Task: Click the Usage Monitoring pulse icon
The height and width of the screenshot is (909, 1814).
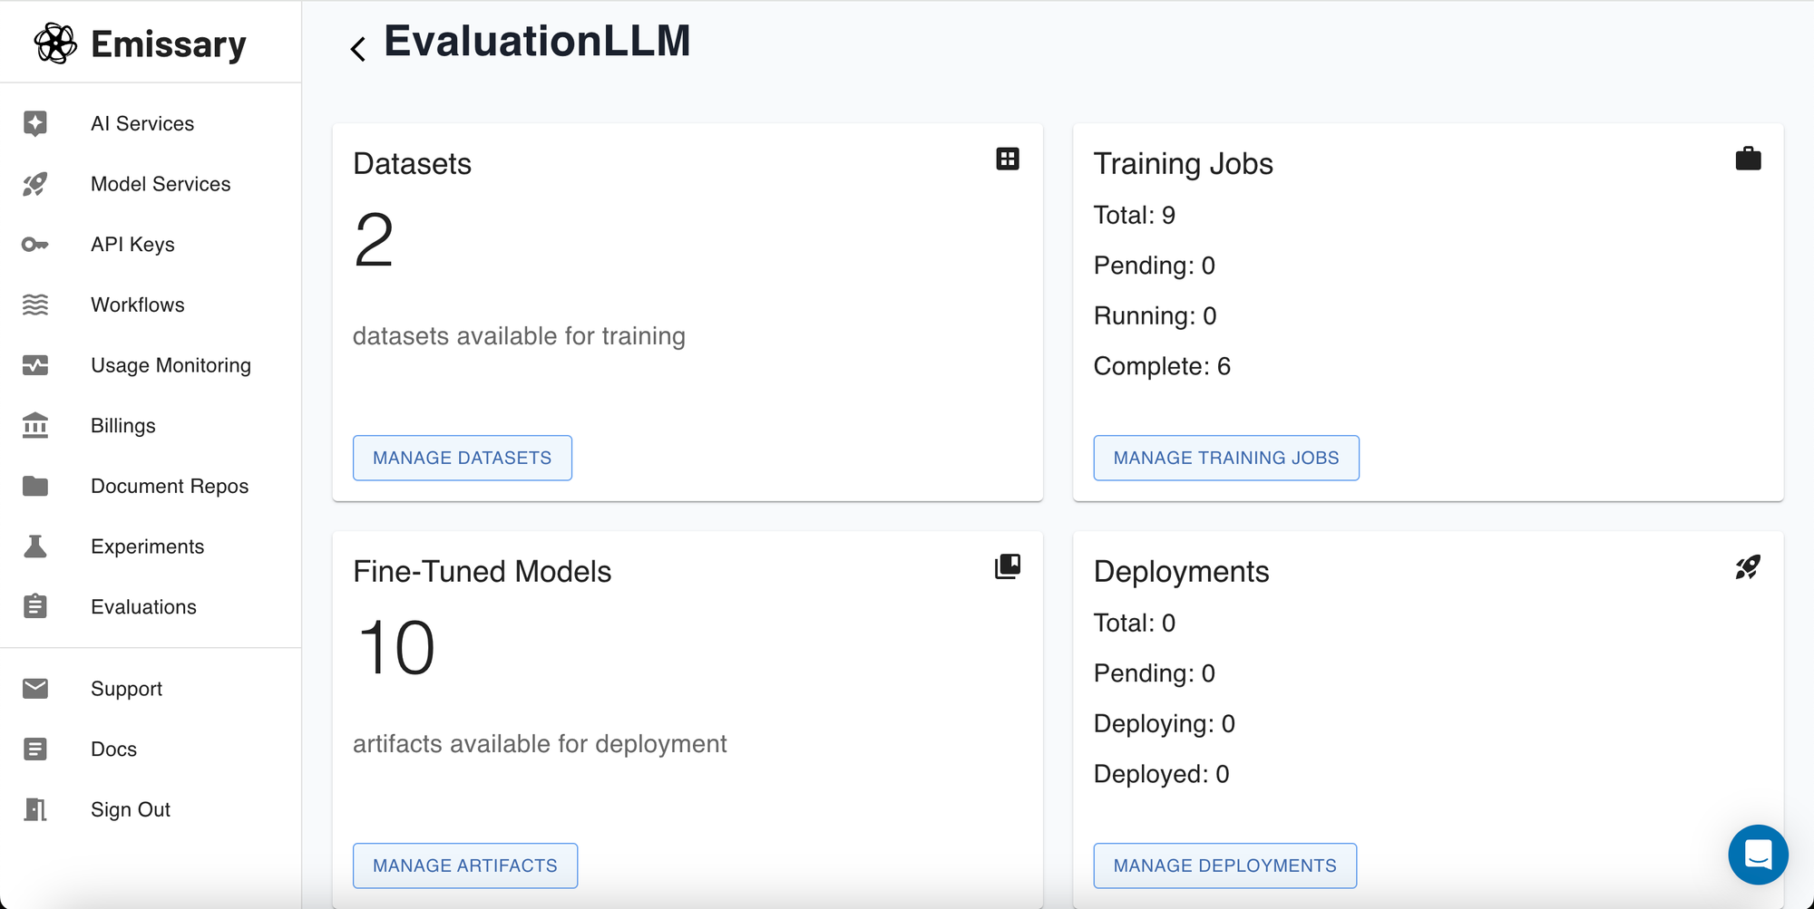Action: 35,365
